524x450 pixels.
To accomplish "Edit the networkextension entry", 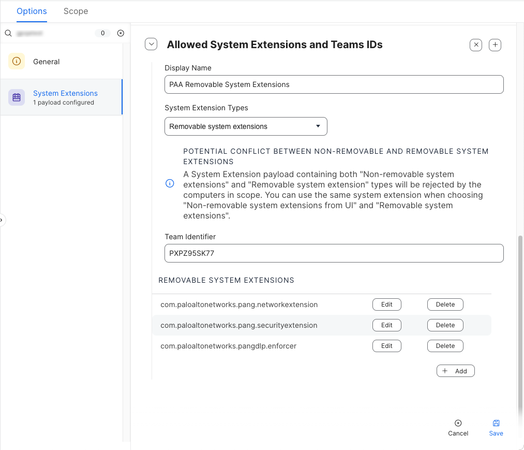I will pos(386,304).
